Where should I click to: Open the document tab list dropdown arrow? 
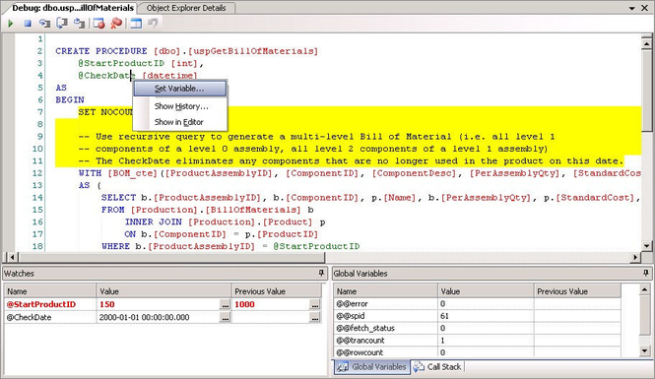pyautogui.click(x=632, y=8)
